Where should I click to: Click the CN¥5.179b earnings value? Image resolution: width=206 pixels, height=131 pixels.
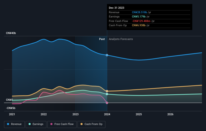click(x=139, y=16)
